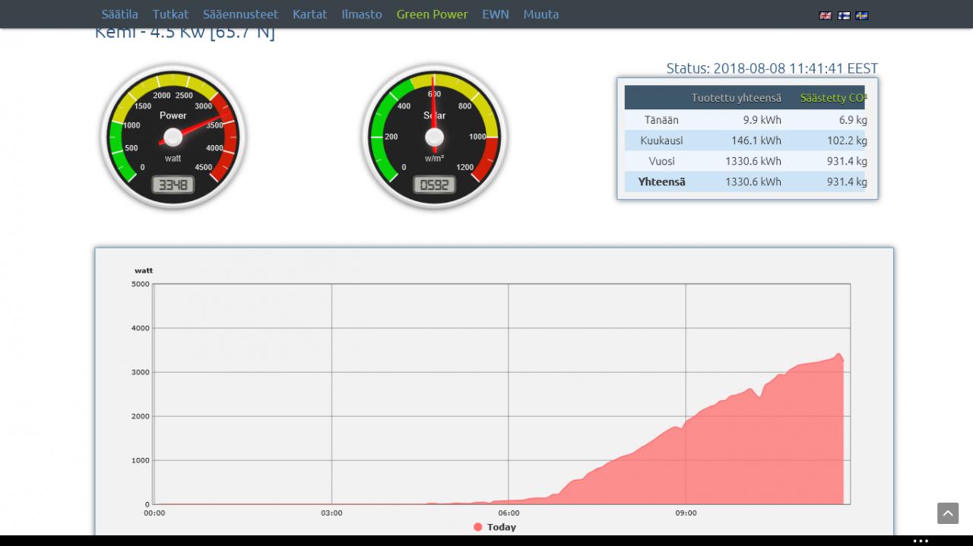Go to Sääennusteet in the navigation bar
Screen dimensions: 973x546
240,14
